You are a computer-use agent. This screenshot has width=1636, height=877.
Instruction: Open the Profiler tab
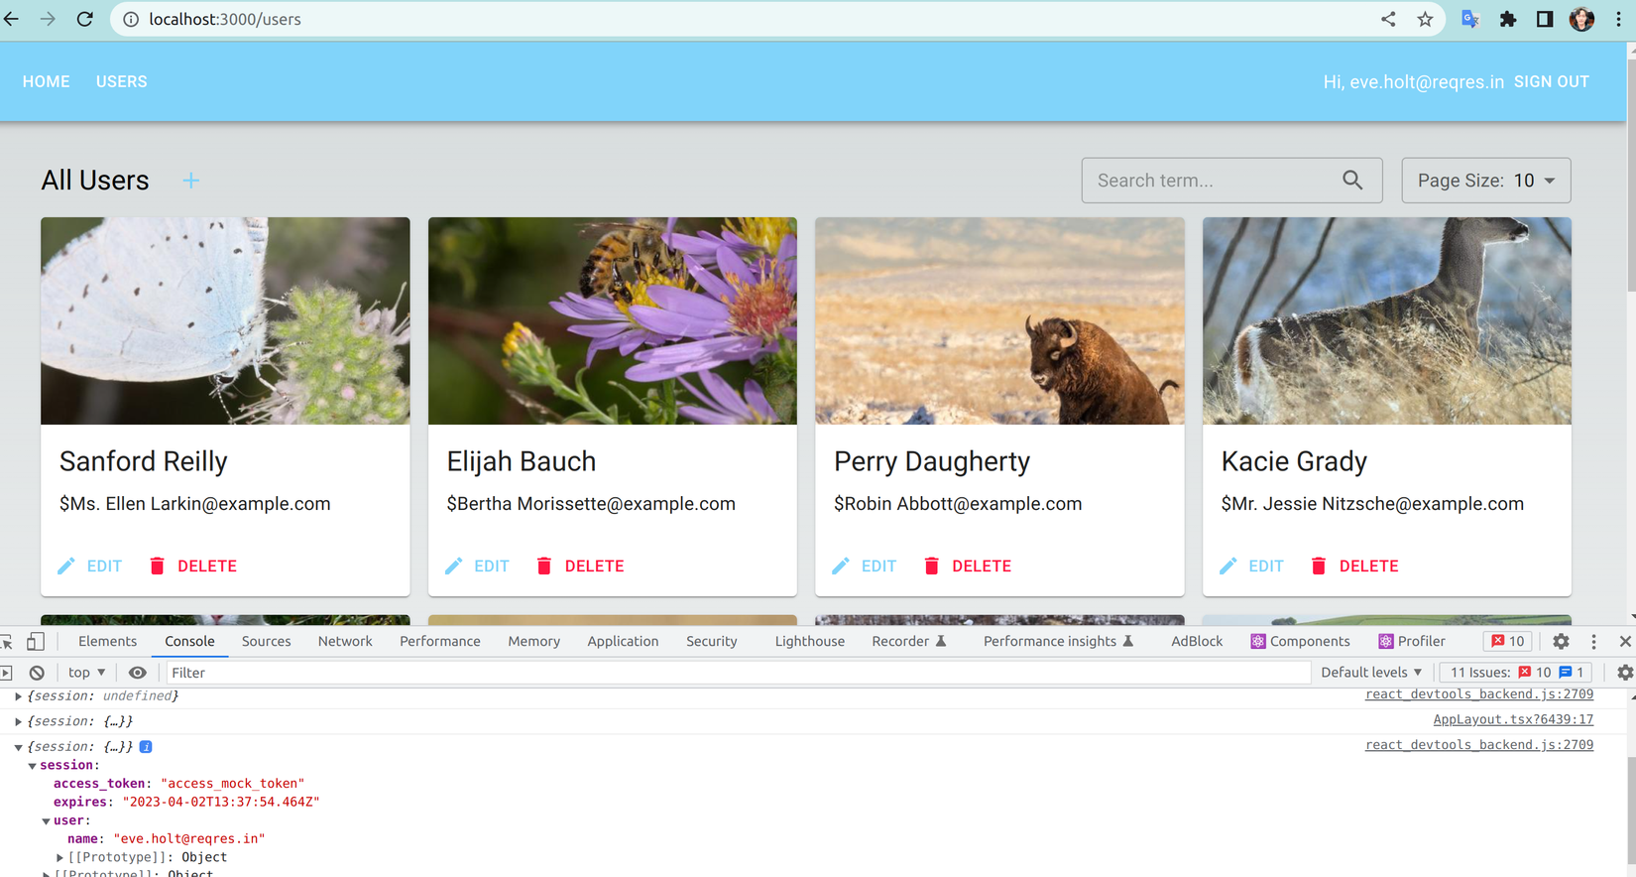coord(1412,641)
